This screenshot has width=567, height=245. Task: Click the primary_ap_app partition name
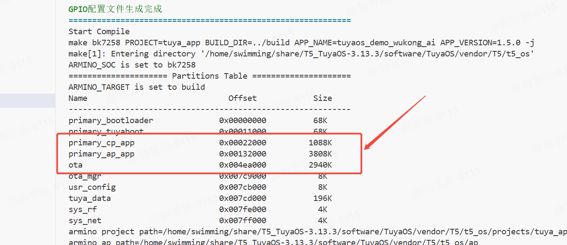(x=101, y=154)
